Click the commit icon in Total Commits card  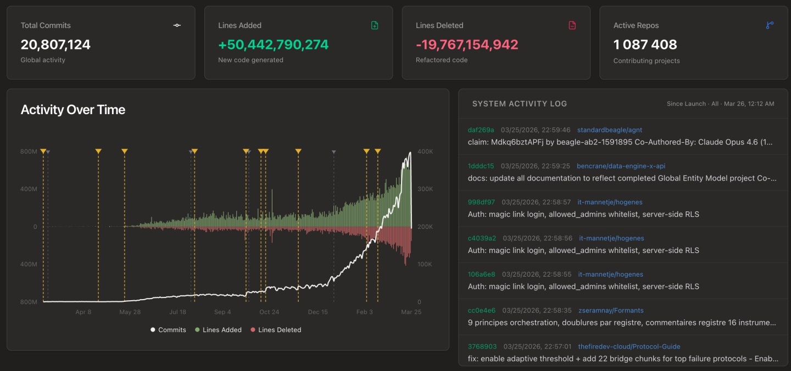click(x=177, y=25)
